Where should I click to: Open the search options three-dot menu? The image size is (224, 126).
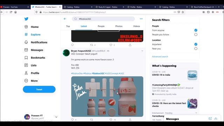[x=141, y=19]
